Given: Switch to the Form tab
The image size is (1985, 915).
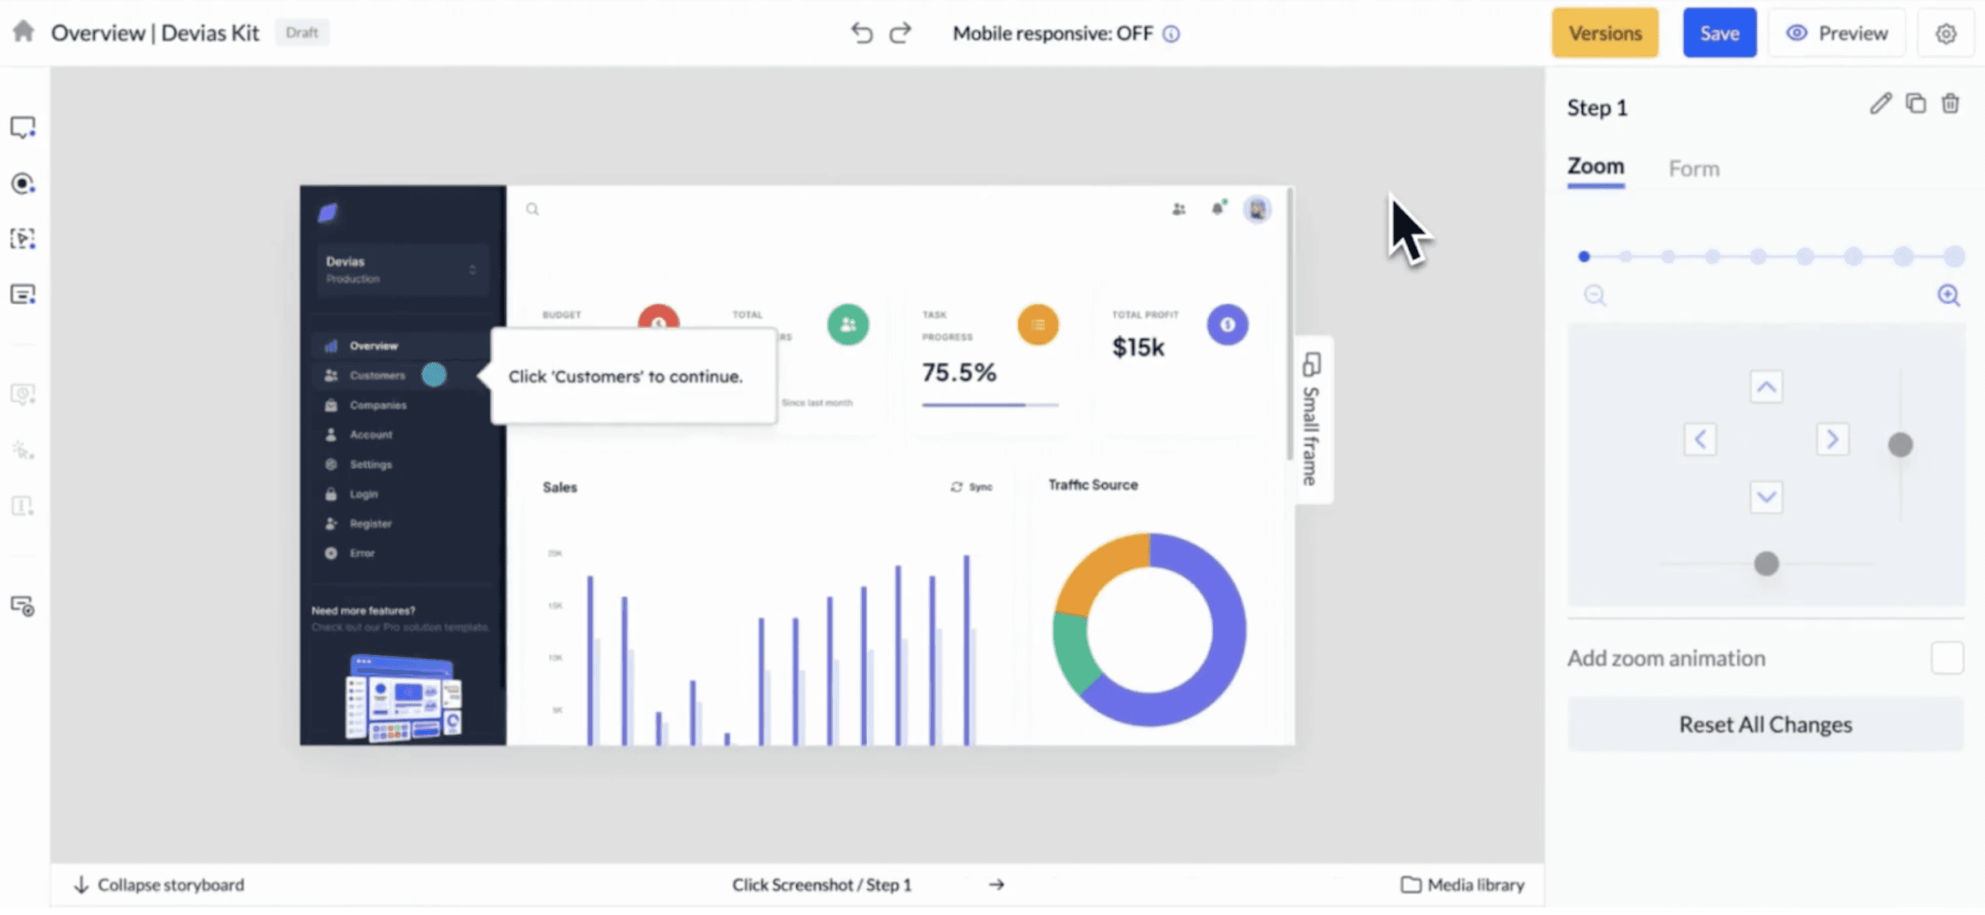Looking at the screenshot, I should click(1693, 169).
